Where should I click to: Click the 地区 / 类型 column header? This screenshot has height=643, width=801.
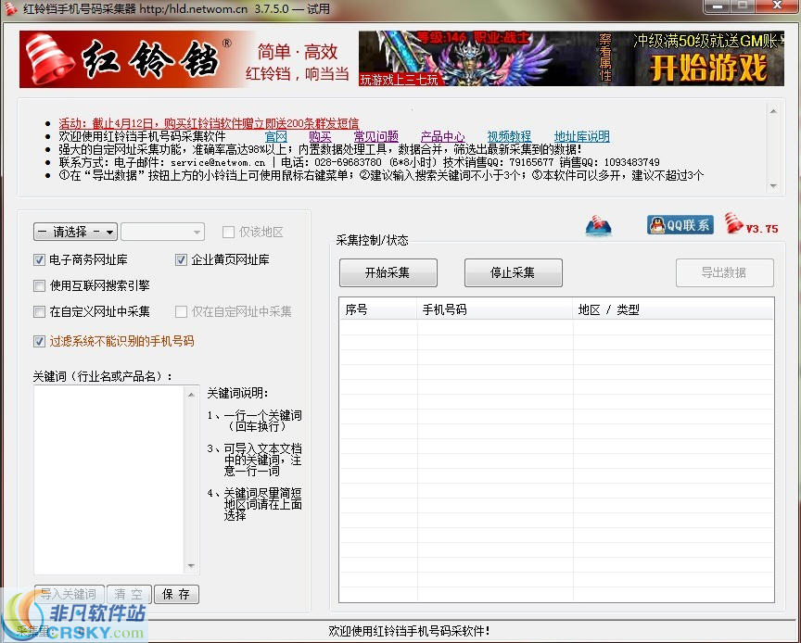[673, 309]
